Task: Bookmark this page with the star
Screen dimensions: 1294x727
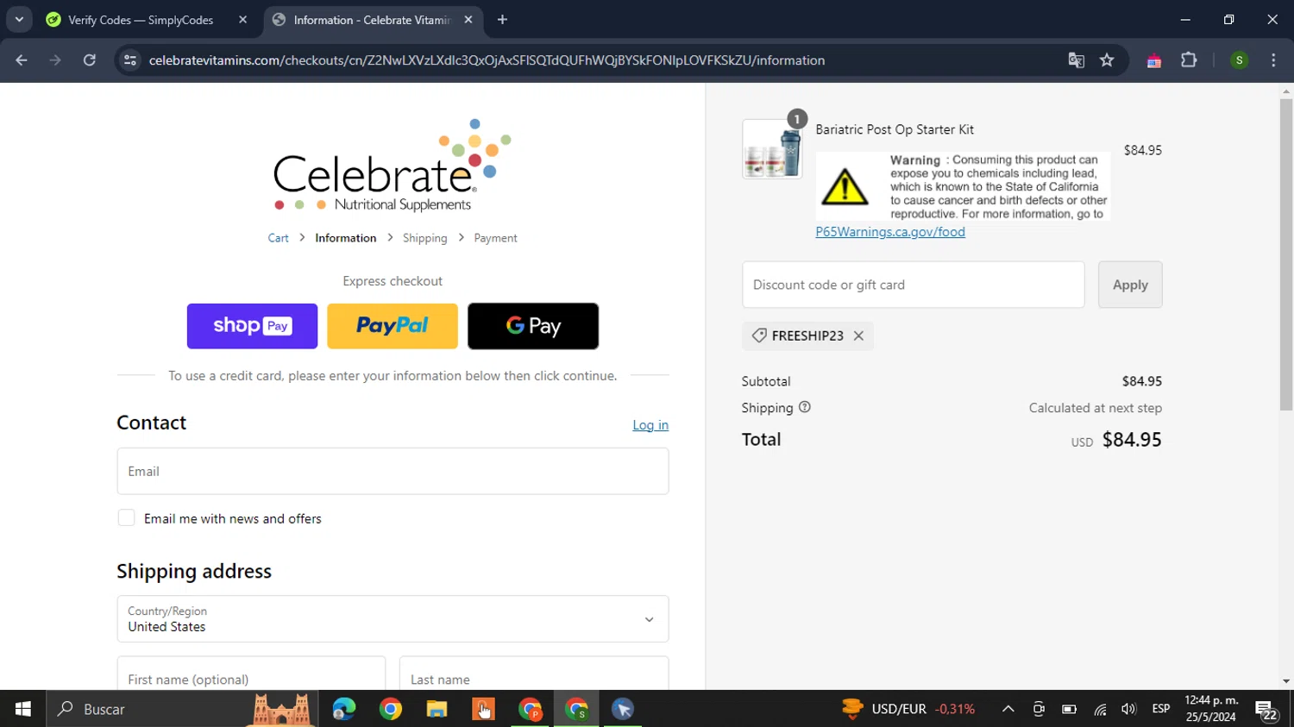Action: click(x=1107, y=60)
